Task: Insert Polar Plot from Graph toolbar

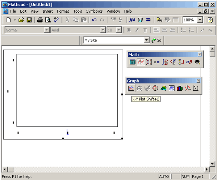Action: click(155, 88)
